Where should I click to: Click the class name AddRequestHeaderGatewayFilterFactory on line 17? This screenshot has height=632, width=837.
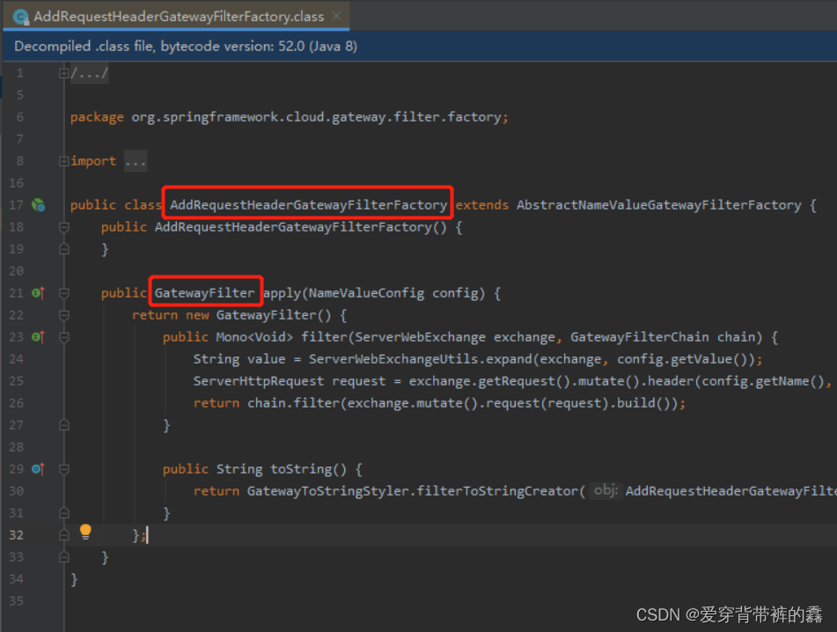(x=309, y=205)
